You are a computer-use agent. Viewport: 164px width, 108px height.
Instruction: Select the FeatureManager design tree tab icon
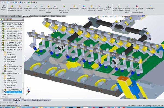click(2, 19)
